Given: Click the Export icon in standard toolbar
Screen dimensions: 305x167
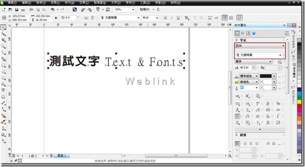Looking at the screenshot, I should pos(89,9).
